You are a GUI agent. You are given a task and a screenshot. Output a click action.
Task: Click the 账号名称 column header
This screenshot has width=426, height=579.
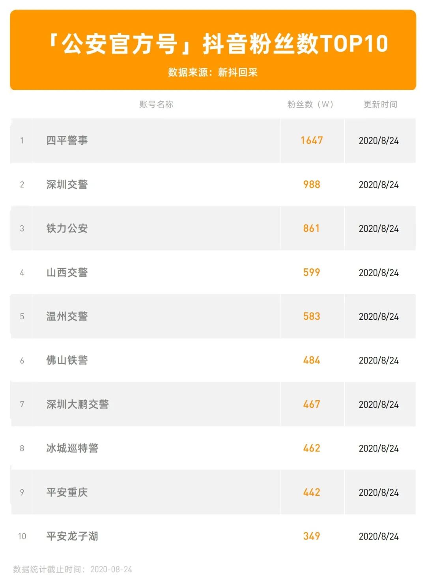156,105
